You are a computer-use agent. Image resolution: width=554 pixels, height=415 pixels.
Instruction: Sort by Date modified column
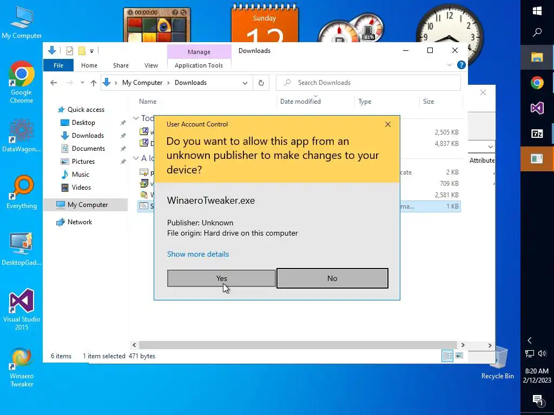click(x=300, y=102)
